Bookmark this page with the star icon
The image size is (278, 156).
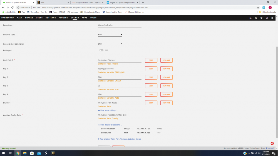[258, 7]
